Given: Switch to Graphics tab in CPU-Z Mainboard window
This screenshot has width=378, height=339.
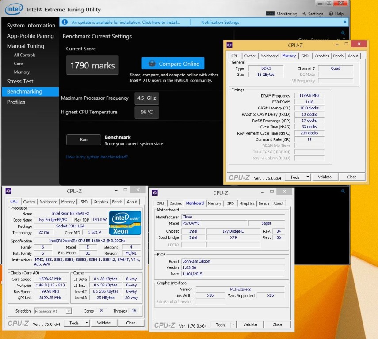Looking at the screenshot, I should (247, 203).
